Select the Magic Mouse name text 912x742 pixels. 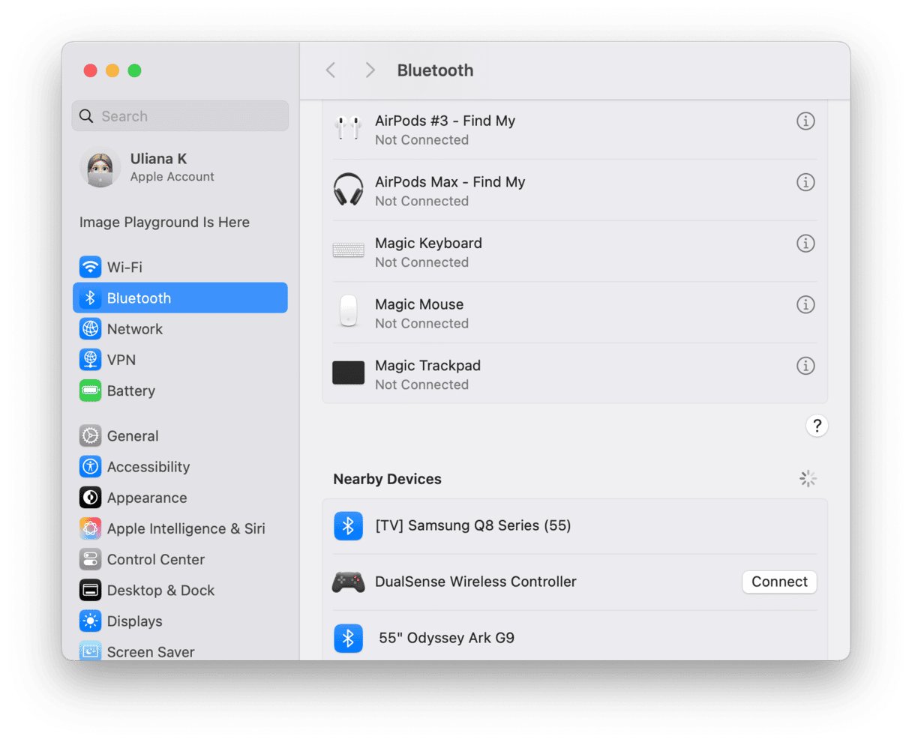tap(419, 304)
